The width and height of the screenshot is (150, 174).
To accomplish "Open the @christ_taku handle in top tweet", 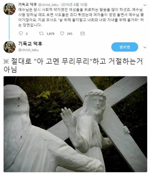I will pos(48,5).
